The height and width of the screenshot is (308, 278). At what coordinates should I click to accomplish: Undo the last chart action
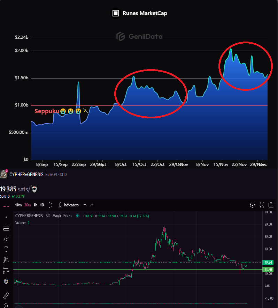85,205
